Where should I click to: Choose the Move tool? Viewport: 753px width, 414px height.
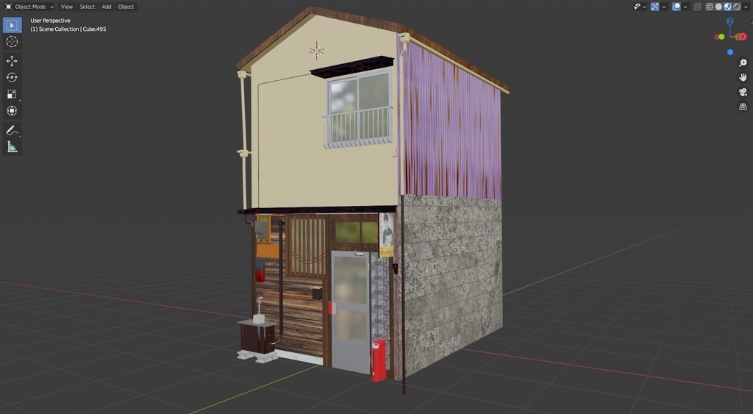12,61
